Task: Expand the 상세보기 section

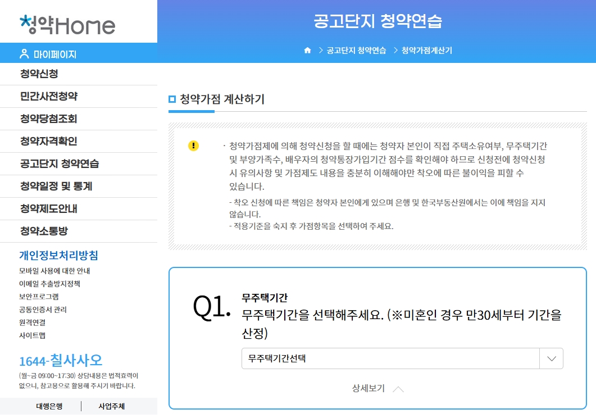Action: point(377,387)
